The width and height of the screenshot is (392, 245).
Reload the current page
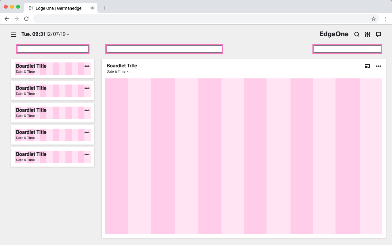(x=26, y=19)
